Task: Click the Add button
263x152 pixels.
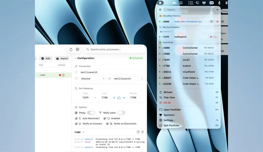Action: (x=46, y=58)
